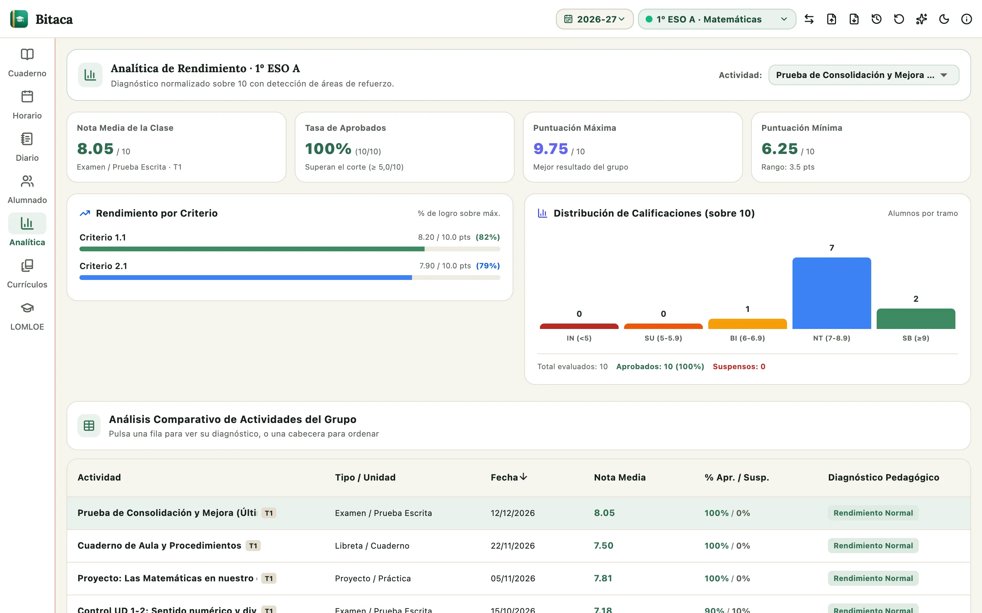
Task: Click the swap arrows icon in top bar
Action: point(809,19)
